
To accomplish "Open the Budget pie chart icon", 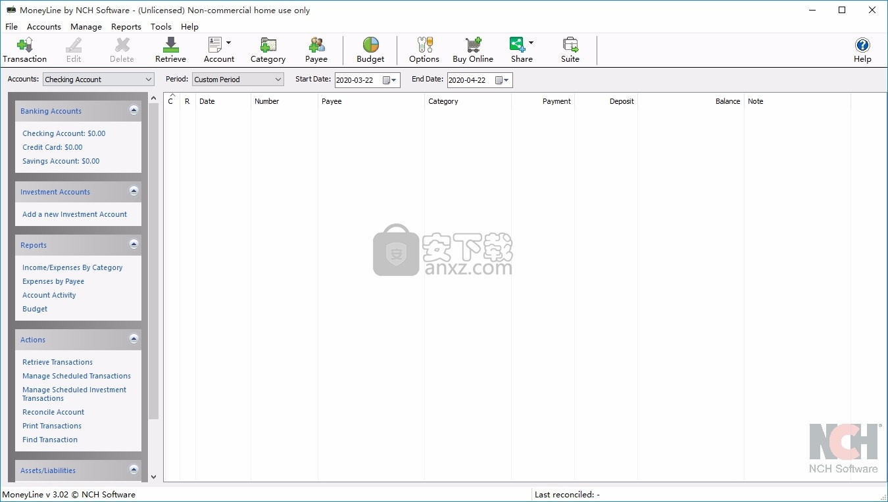I will click(x=370, y=50).
